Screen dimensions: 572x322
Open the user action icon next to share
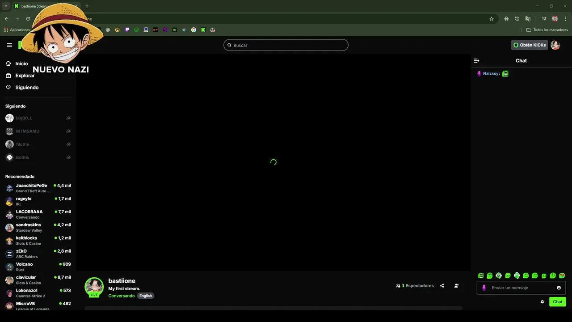point(456,286)
